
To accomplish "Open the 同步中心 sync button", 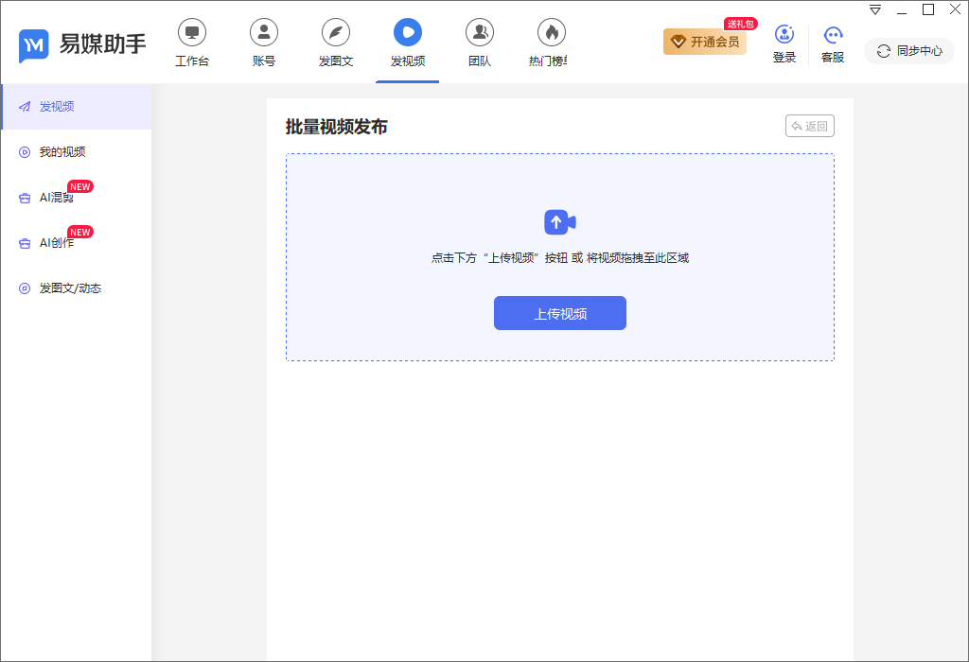I will tap(909, 51).
